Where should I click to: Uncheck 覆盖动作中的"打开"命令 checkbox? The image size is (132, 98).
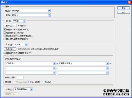tap(5, 29)
